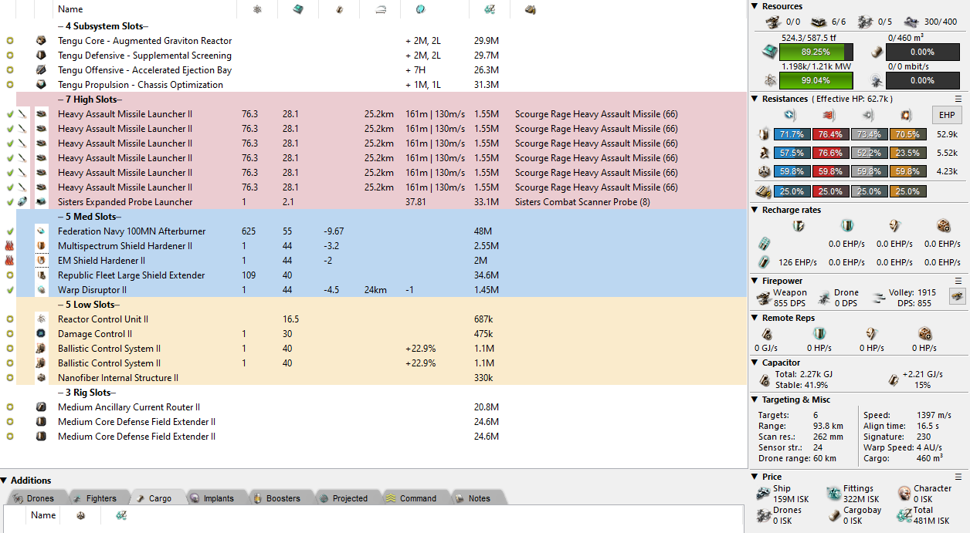970x533 pixels.
Task: Collapse the Additions section
Action: click(x=5, y=481)
